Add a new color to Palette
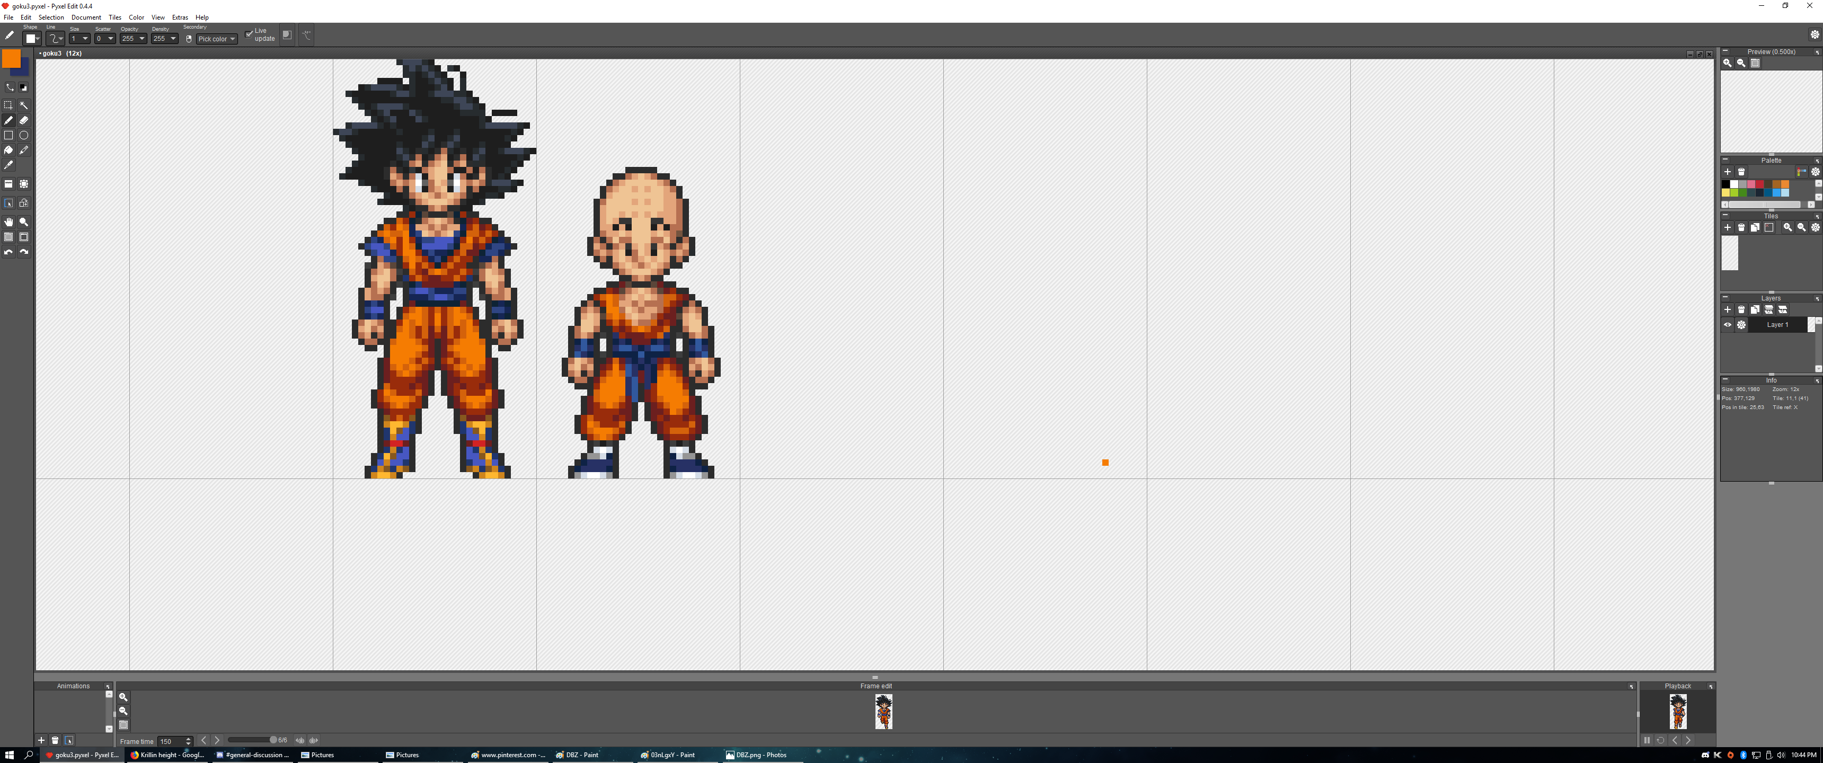This screenshot has width=1823, height=763. coord(1728,172)
